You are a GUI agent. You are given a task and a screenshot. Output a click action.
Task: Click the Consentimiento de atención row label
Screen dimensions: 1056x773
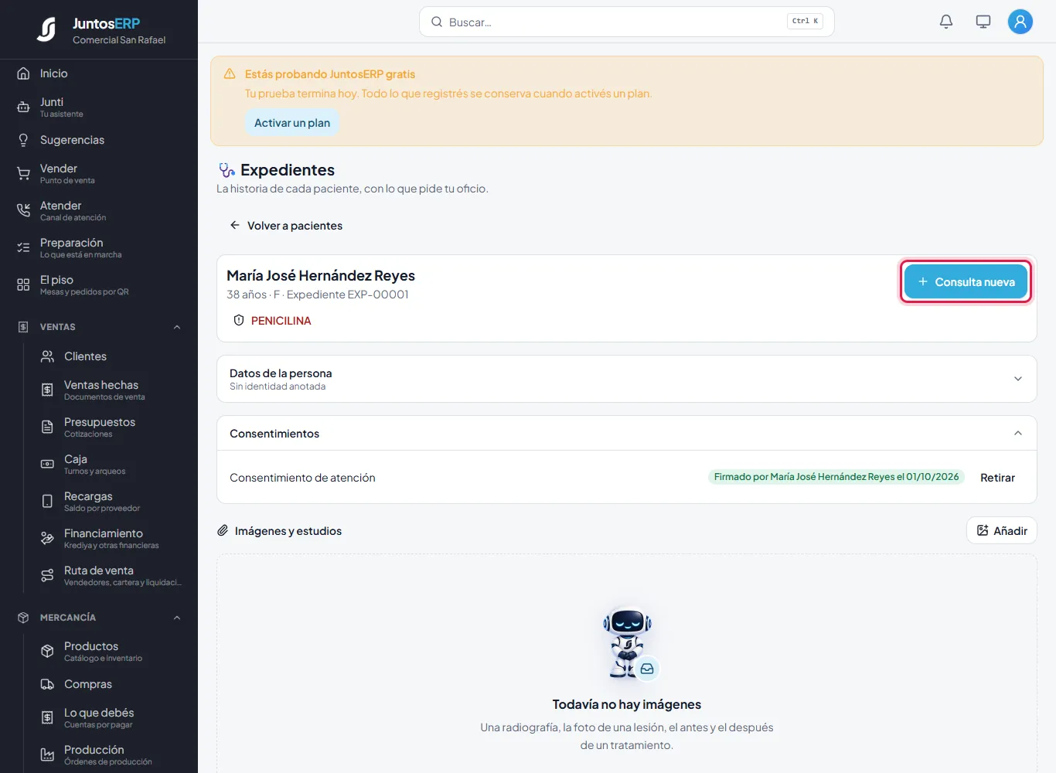click(x=302, y=478)
